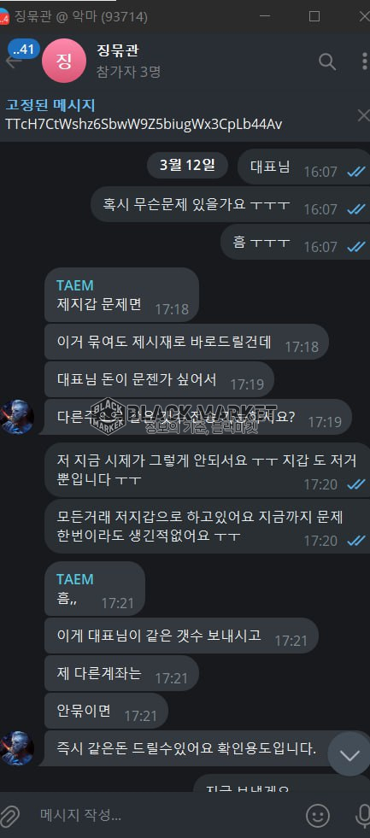This screenshot has height=838, width=370.
Task: Open the emoji smiley picker
Action: (x=318, y=815)
